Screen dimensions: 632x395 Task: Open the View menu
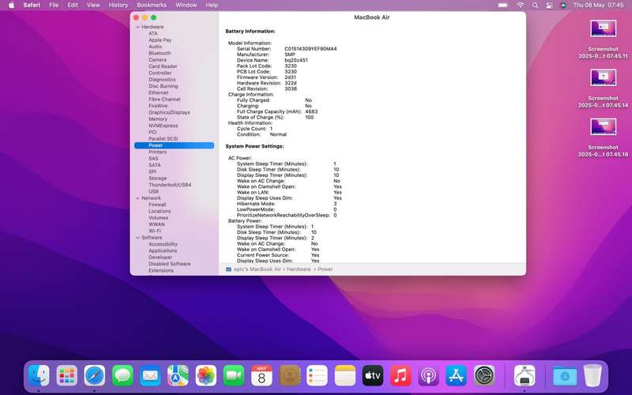pyautogui.click(x=93, y=6)
